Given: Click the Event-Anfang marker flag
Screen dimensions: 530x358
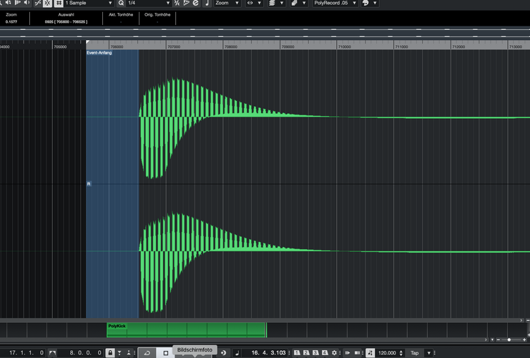Looking at the screenshot, I should [99, 53].
